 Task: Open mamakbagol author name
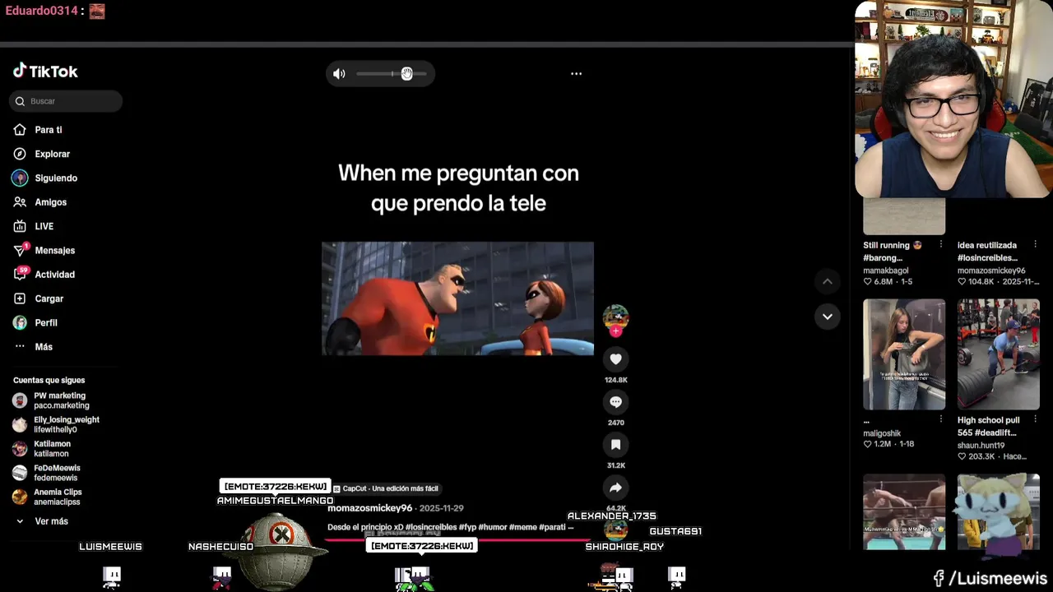coord(886,271)
